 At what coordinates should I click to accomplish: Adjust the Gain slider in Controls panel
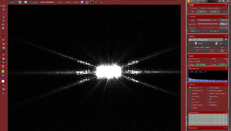coord(208,20)
